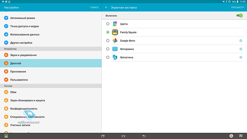The height and width of the screenshot is (139, 247).
Task: Turn off the Включено screensaver switch
Action: (240, 15)
